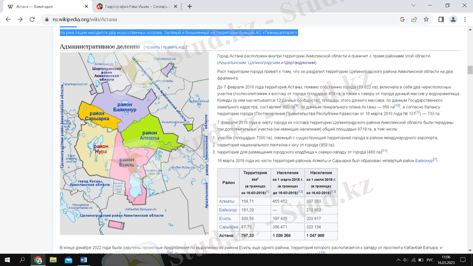
Task: Open the Chrome three-dot menu
Action: 465,19
